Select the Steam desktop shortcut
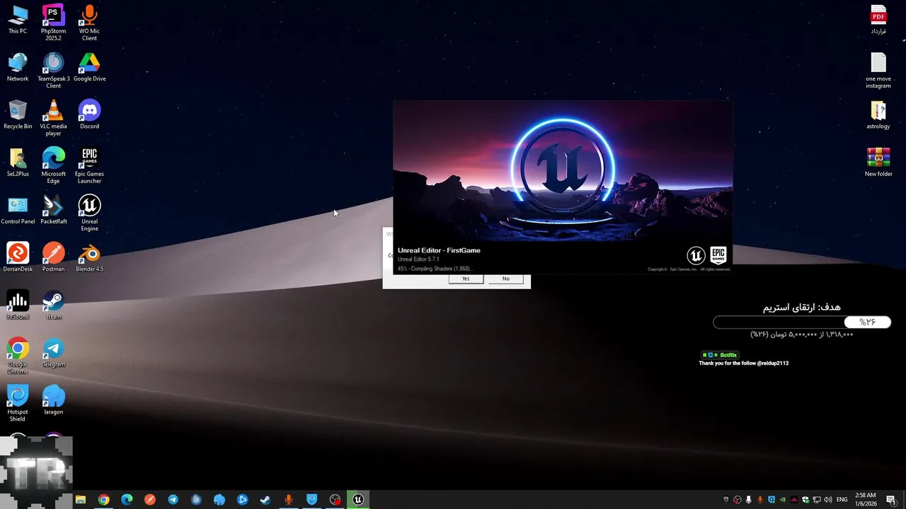Viewport: 906px width, 509px height. [53, 305]
